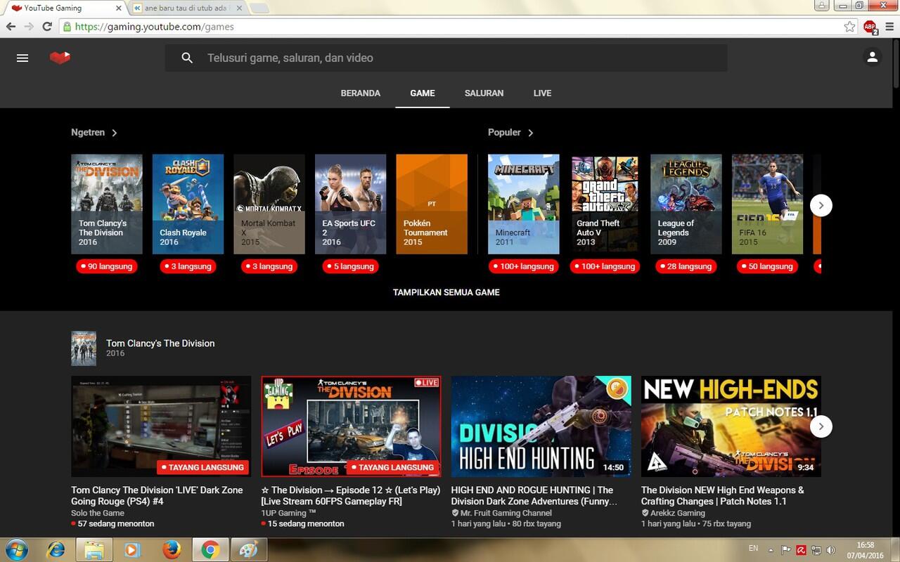Open the Adblock Plus extension icon
This screenshot has width=900, height=562.
[x=870, y=27]
